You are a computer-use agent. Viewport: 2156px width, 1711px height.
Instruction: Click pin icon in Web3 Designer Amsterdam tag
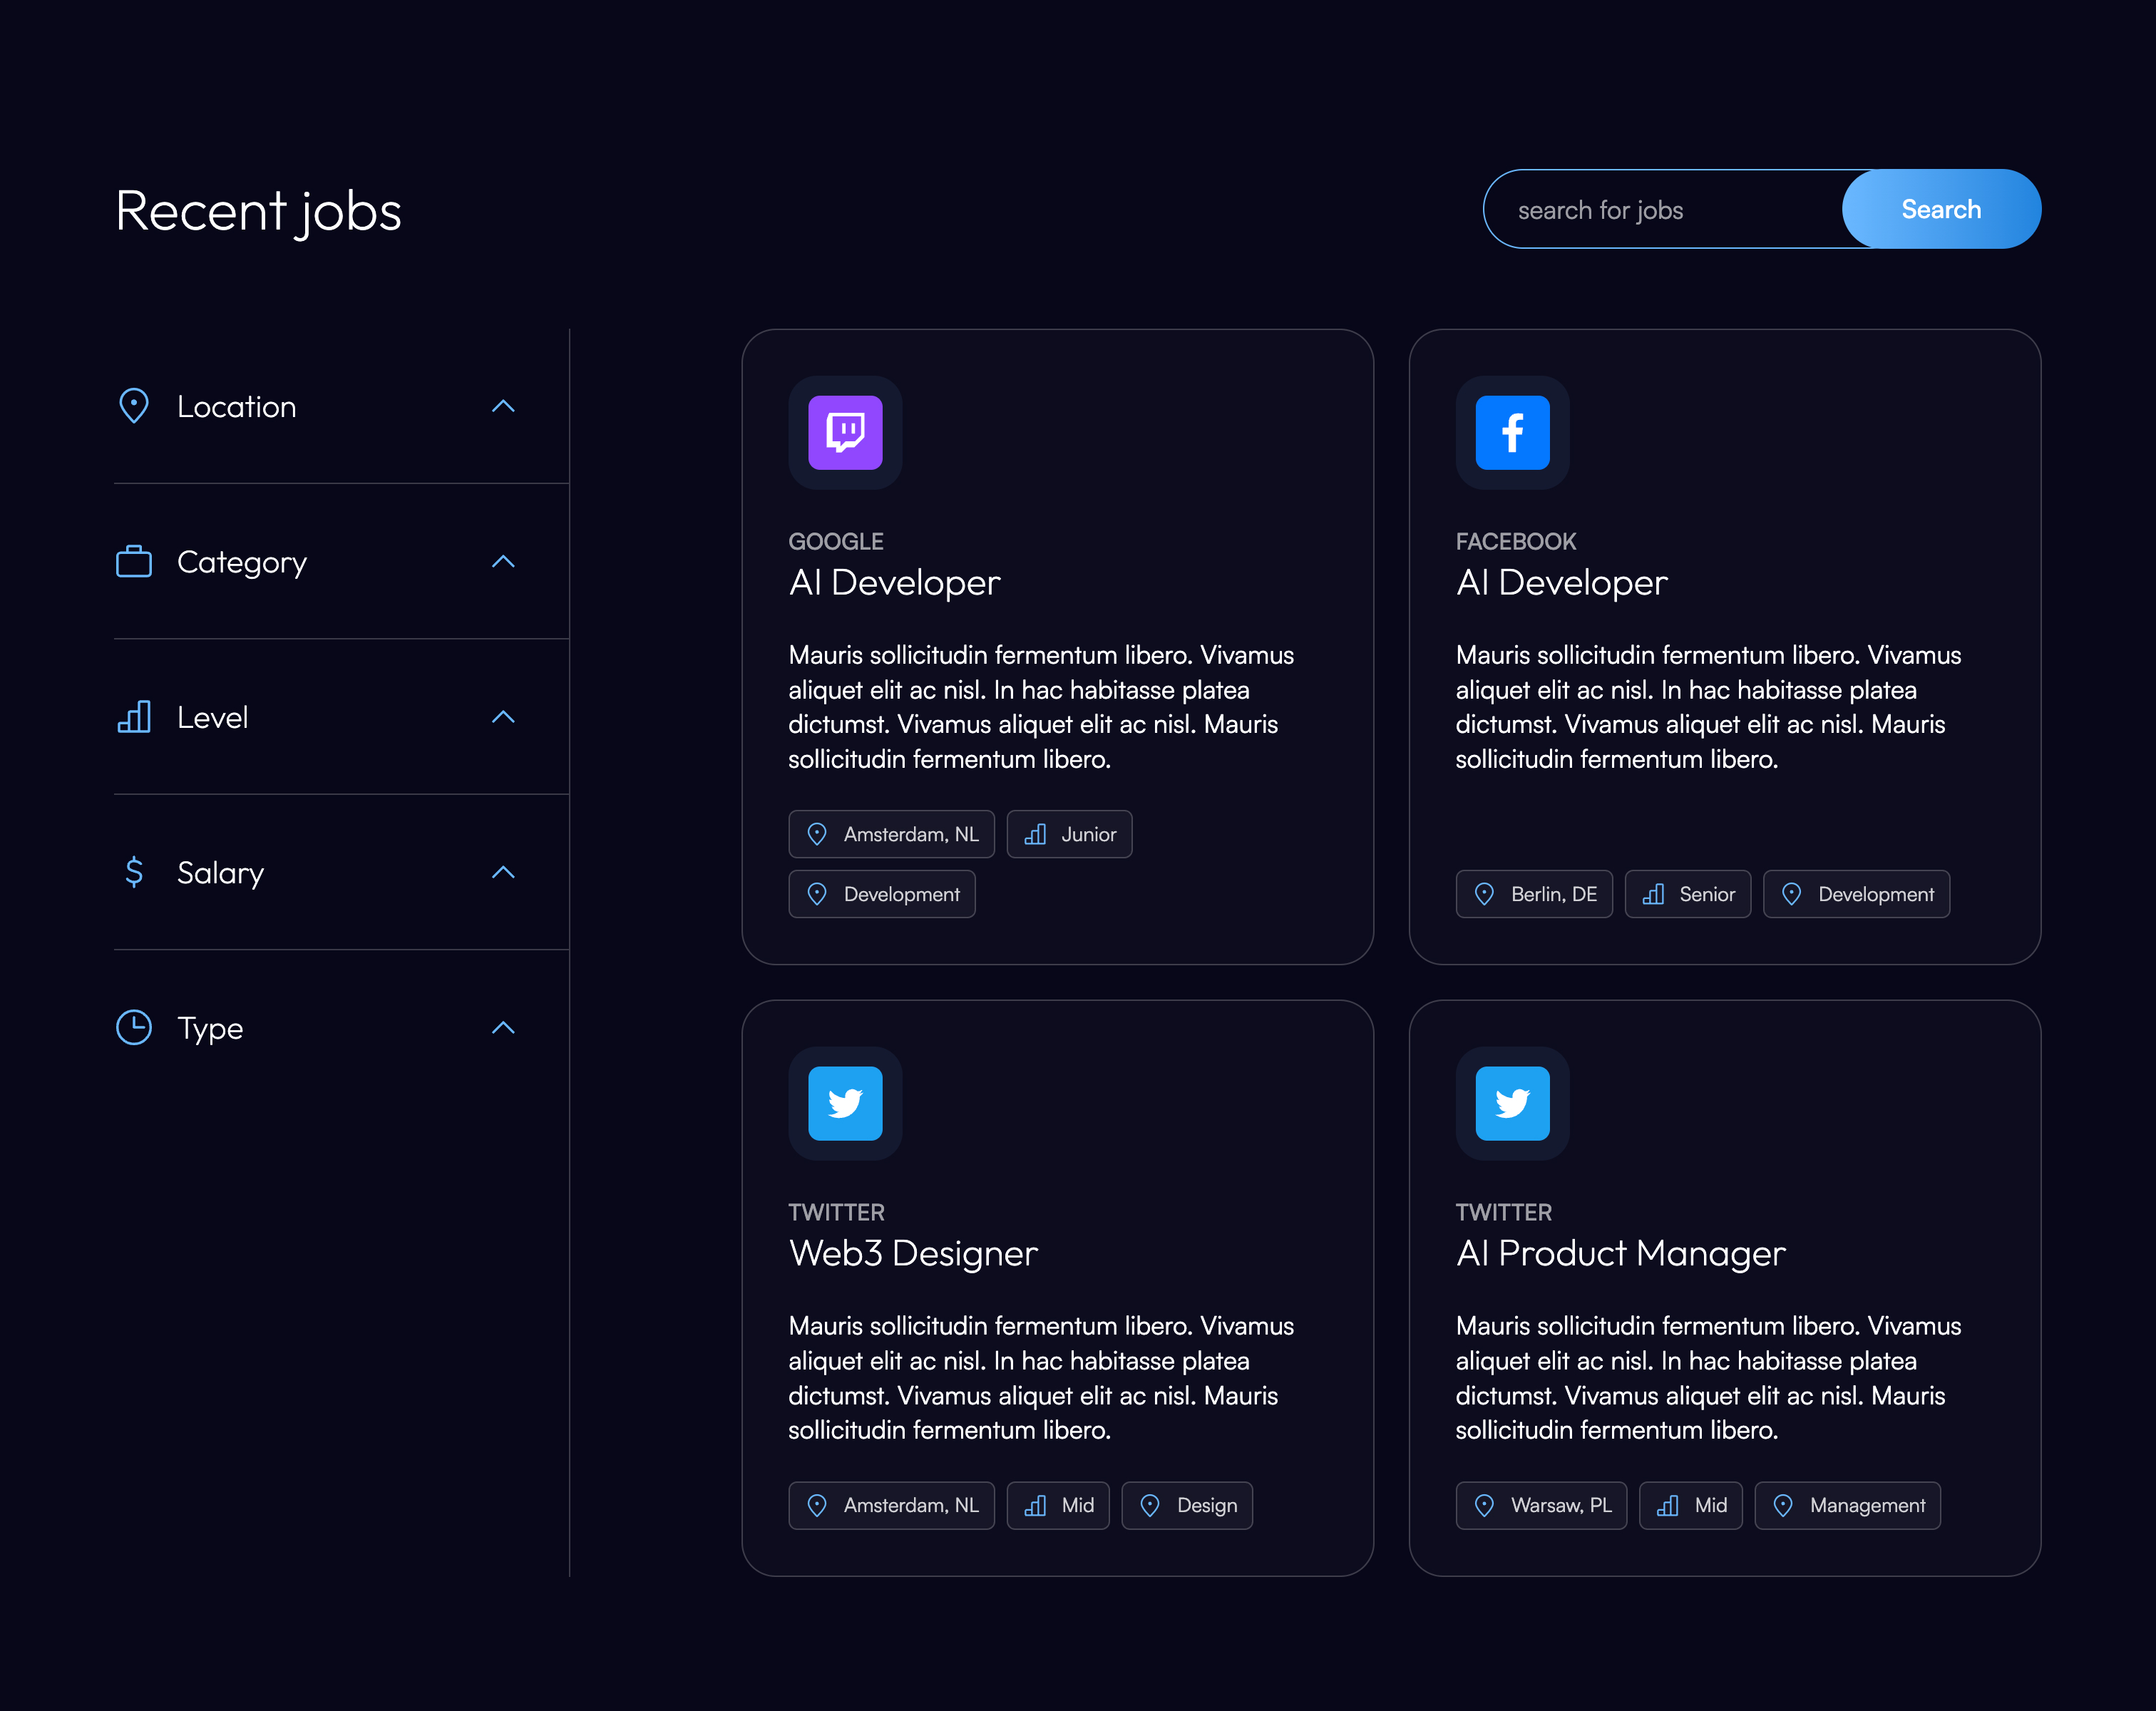817,1505
